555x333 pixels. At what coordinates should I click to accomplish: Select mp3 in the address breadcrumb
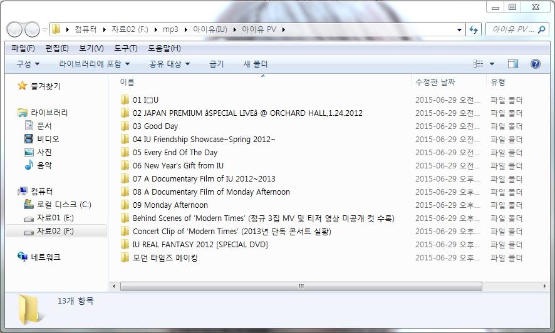(170, 29)
